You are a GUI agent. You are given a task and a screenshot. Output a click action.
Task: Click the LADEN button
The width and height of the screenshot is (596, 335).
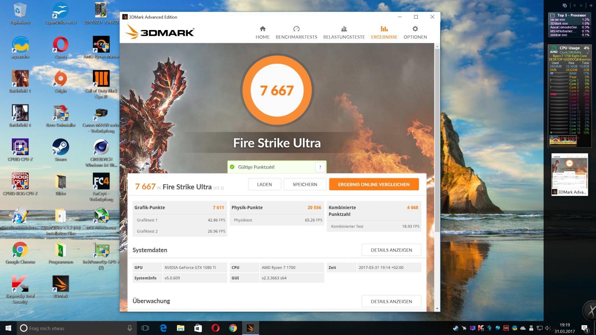264,184
